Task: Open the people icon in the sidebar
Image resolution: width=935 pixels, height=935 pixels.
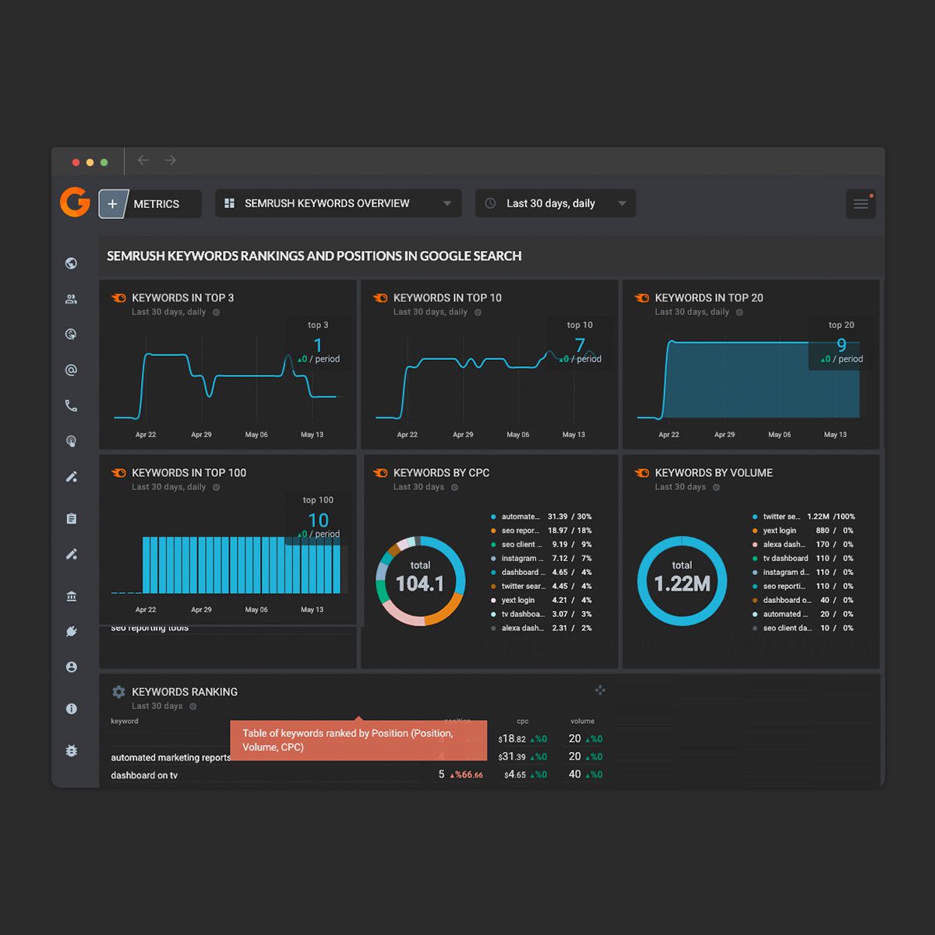Action: [x=71, y=299]
